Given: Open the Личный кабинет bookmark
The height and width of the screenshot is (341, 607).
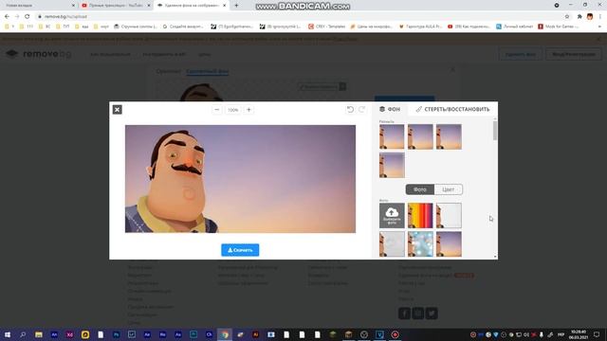Looking at the screenshot, I should click(x=514, y=27).
